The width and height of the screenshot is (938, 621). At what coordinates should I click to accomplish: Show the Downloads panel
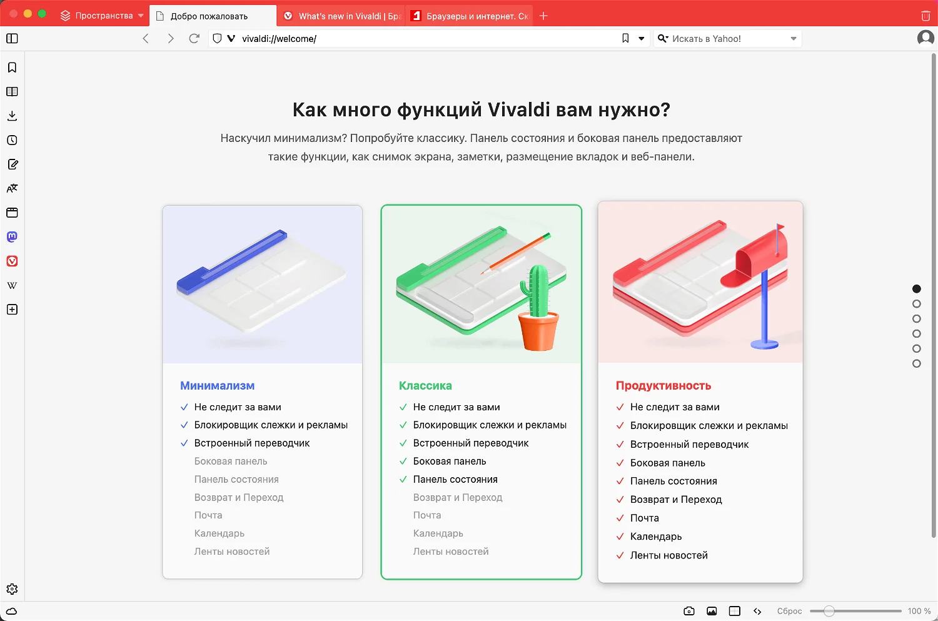click(12, 116)
